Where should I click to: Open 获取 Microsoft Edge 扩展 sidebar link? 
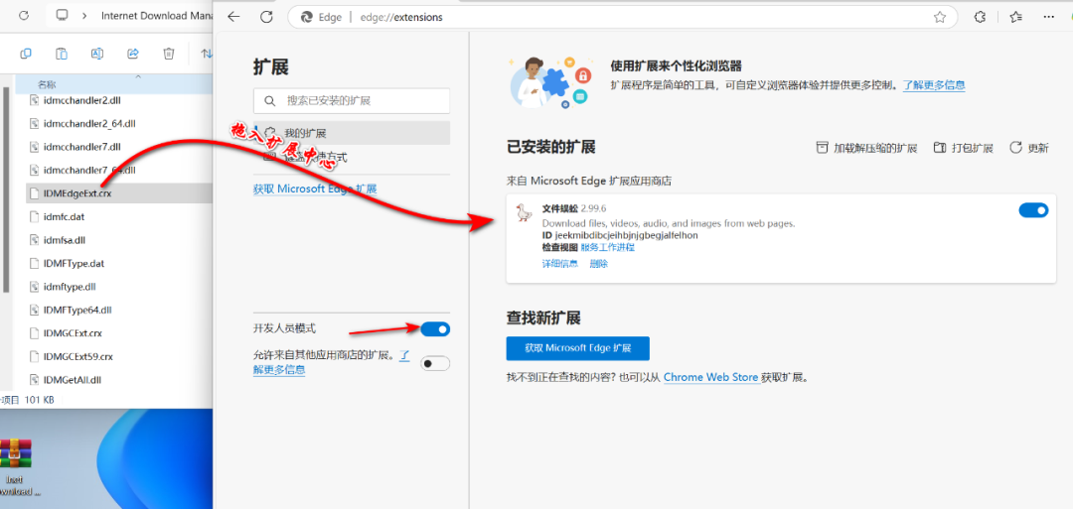[x=315, y=189]
